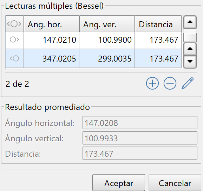203x191 pixels.
Task: Click the averaged Distancia result field
Action: [x=140, y=153]
